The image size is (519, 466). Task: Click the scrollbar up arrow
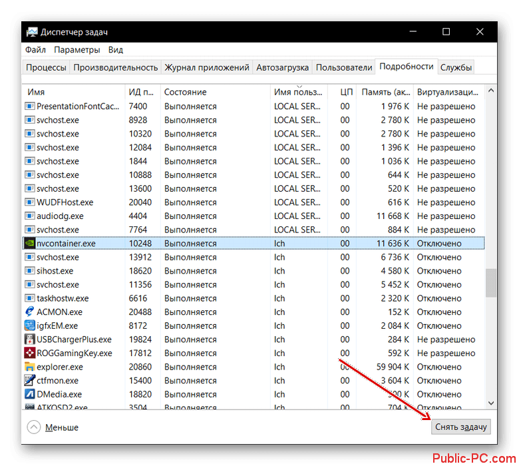[491, 90]
